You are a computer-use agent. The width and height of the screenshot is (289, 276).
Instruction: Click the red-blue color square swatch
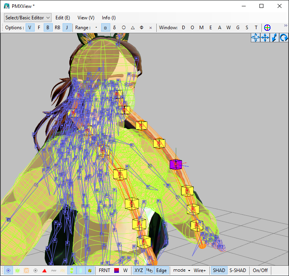116,270
